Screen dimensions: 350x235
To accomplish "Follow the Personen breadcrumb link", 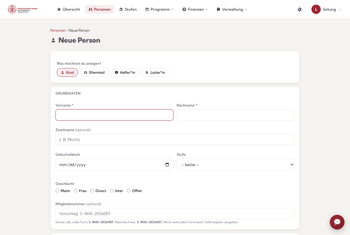I will [x=58, y=30].
